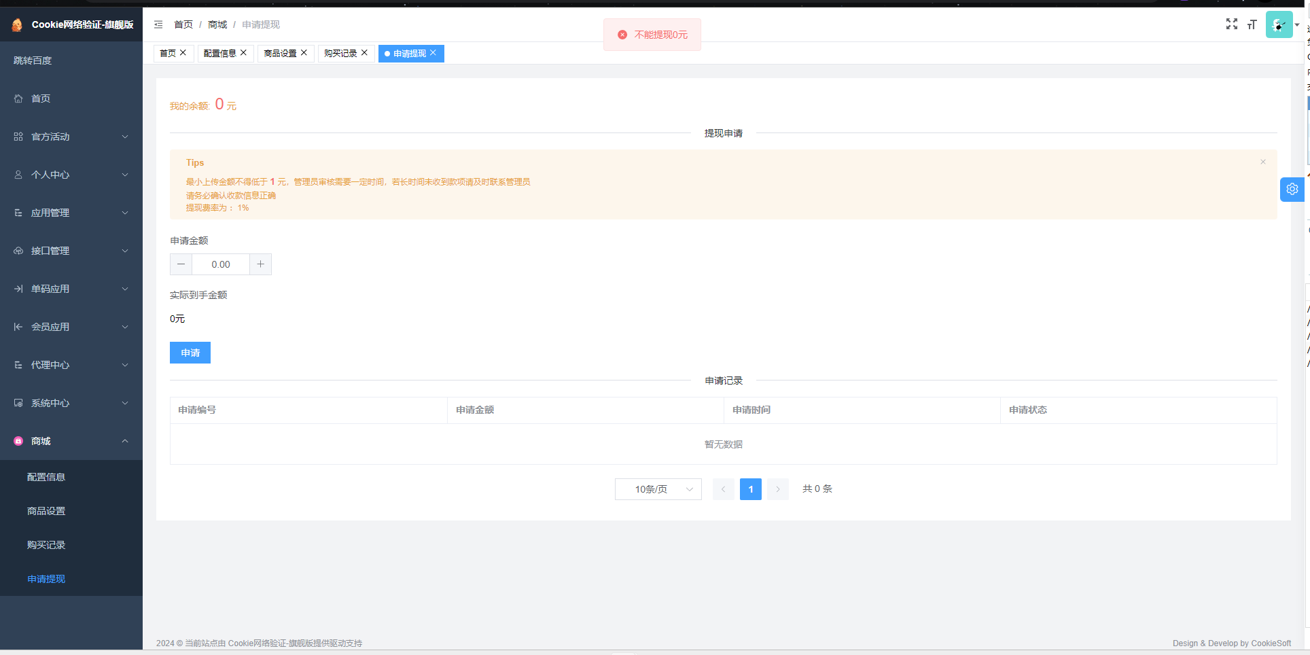Expand the 接口管理 sidebar menu

pyautogui.click(x=71, y=251)
